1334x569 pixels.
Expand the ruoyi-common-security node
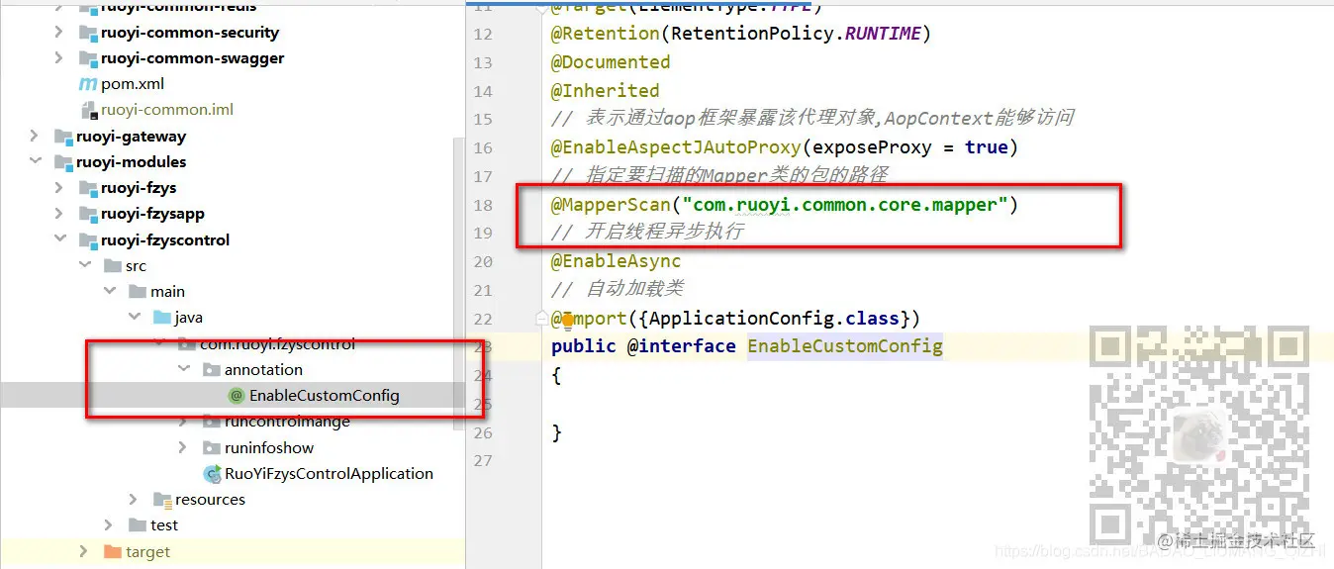point(59,33)
